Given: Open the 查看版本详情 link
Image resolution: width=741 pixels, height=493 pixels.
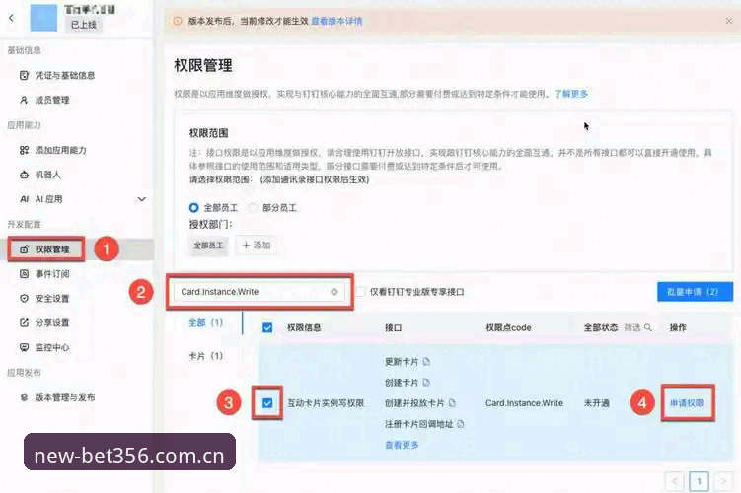Looking at the screenshot, I should [x=336, y=21].
